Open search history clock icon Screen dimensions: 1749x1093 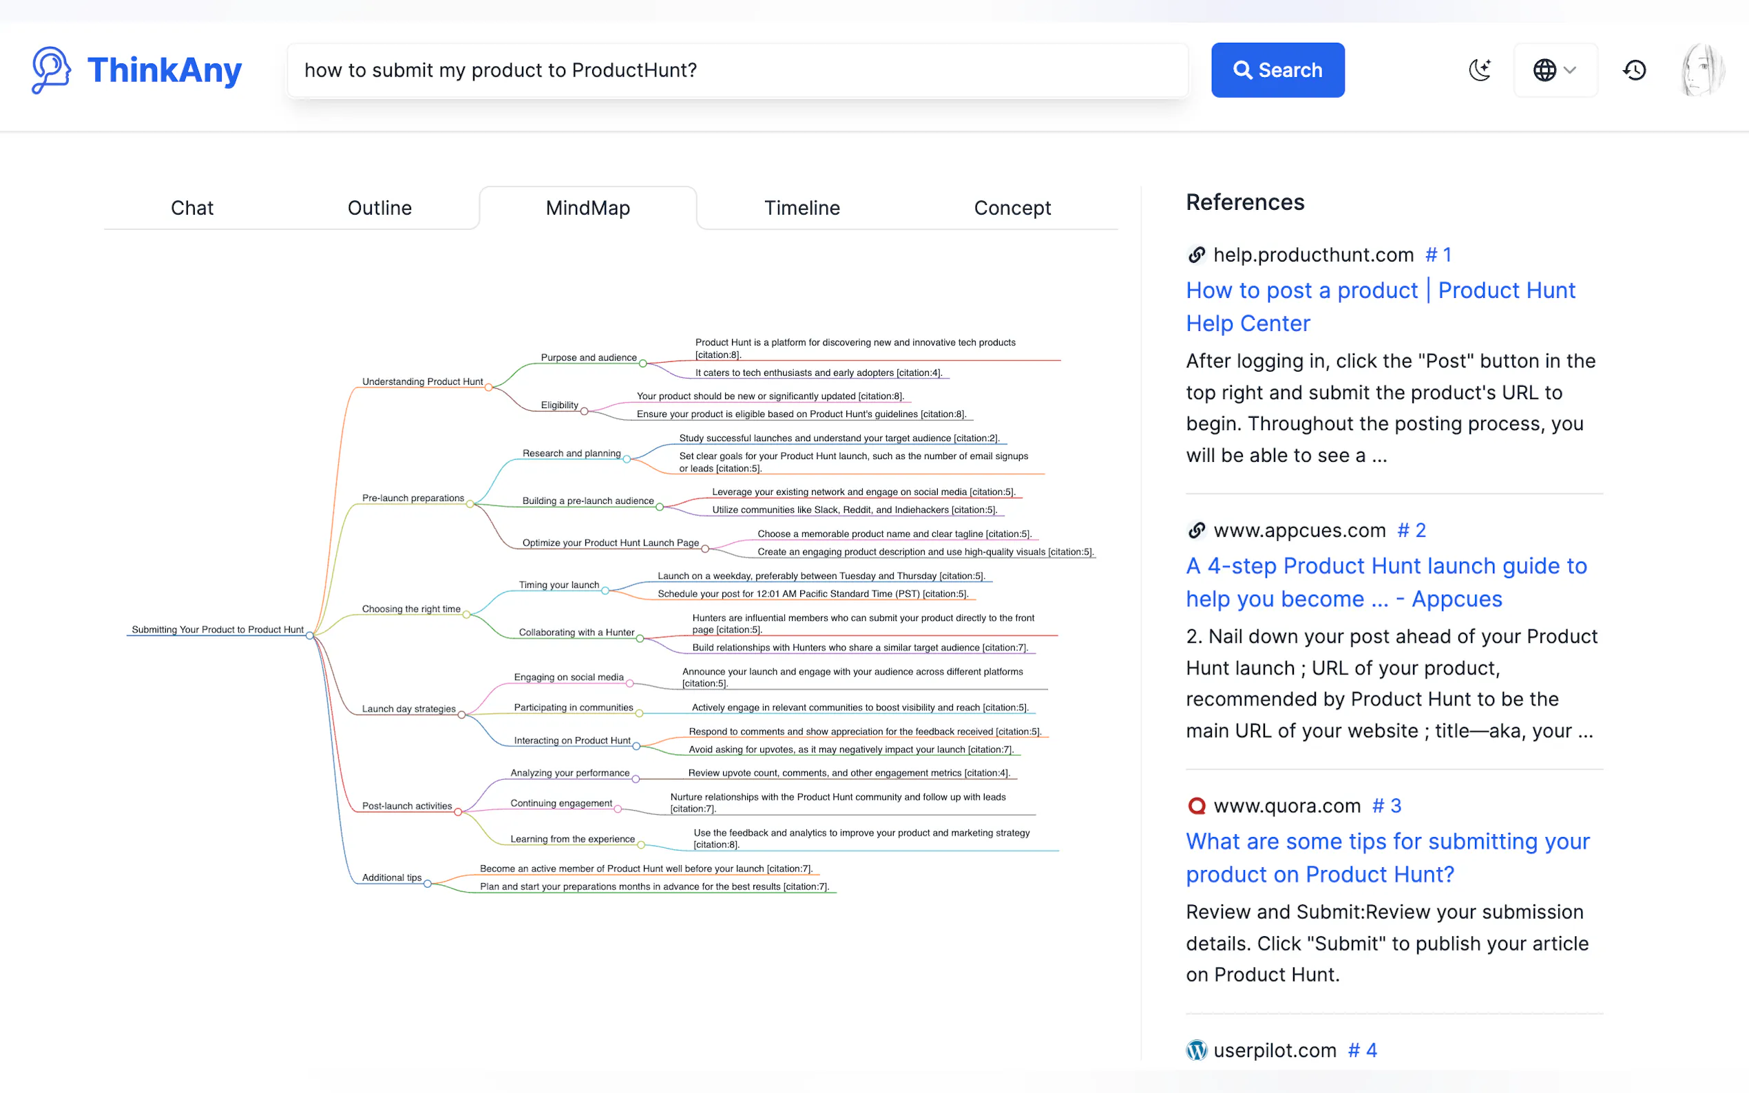click(1634, 70)
